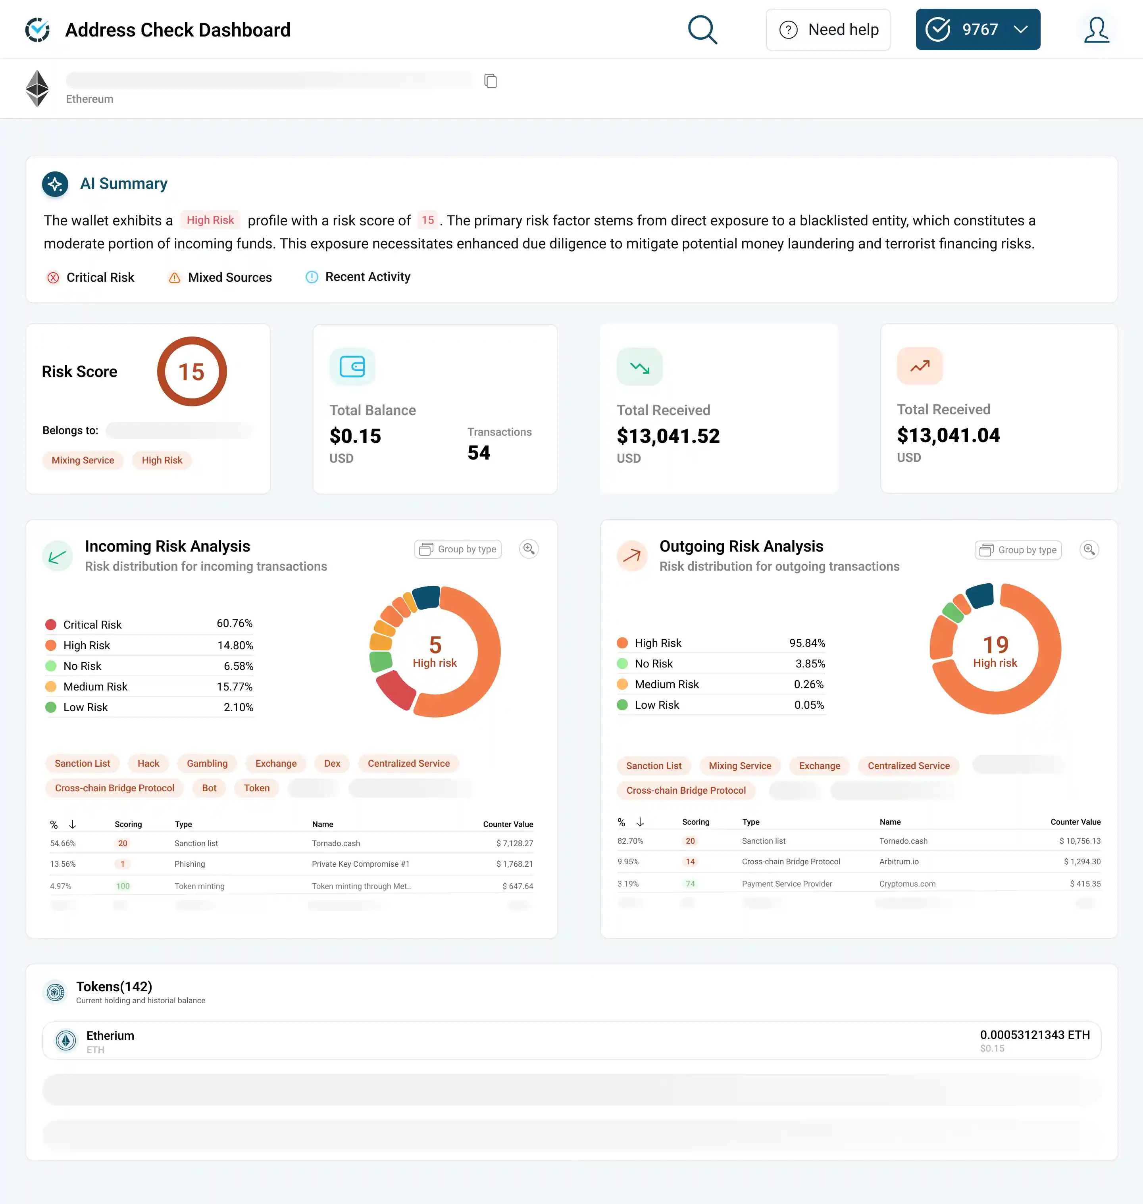Select the Hack tag in incoming filters

pos(148,764)
